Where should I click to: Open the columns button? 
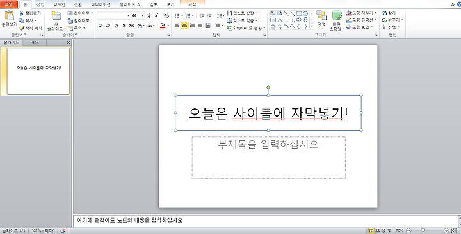click(x=219, y=26)
